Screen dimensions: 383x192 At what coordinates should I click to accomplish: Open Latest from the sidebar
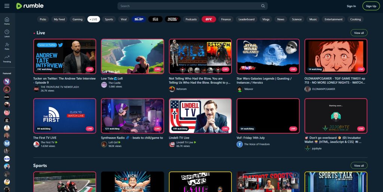pyautogui.click(x=7, y=33)
